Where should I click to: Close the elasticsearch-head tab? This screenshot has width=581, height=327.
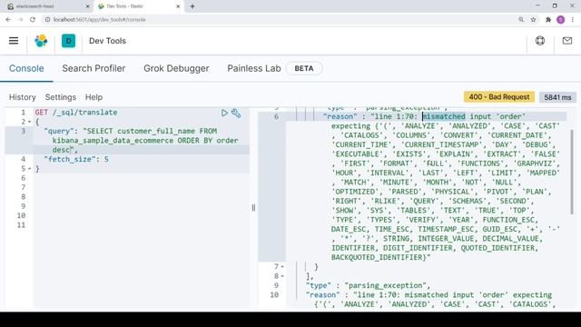pos(88,6)
